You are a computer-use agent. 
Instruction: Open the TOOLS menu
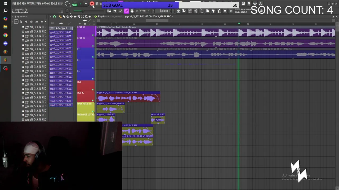tap(54, 4)
